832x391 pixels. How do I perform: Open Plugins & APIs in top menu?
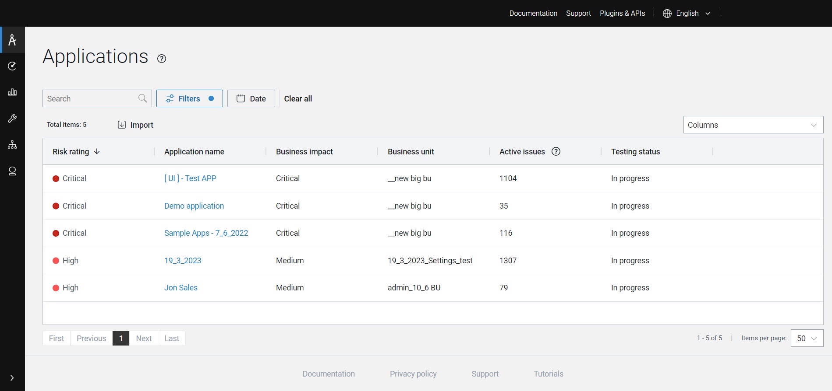click(x=622, y=14)
